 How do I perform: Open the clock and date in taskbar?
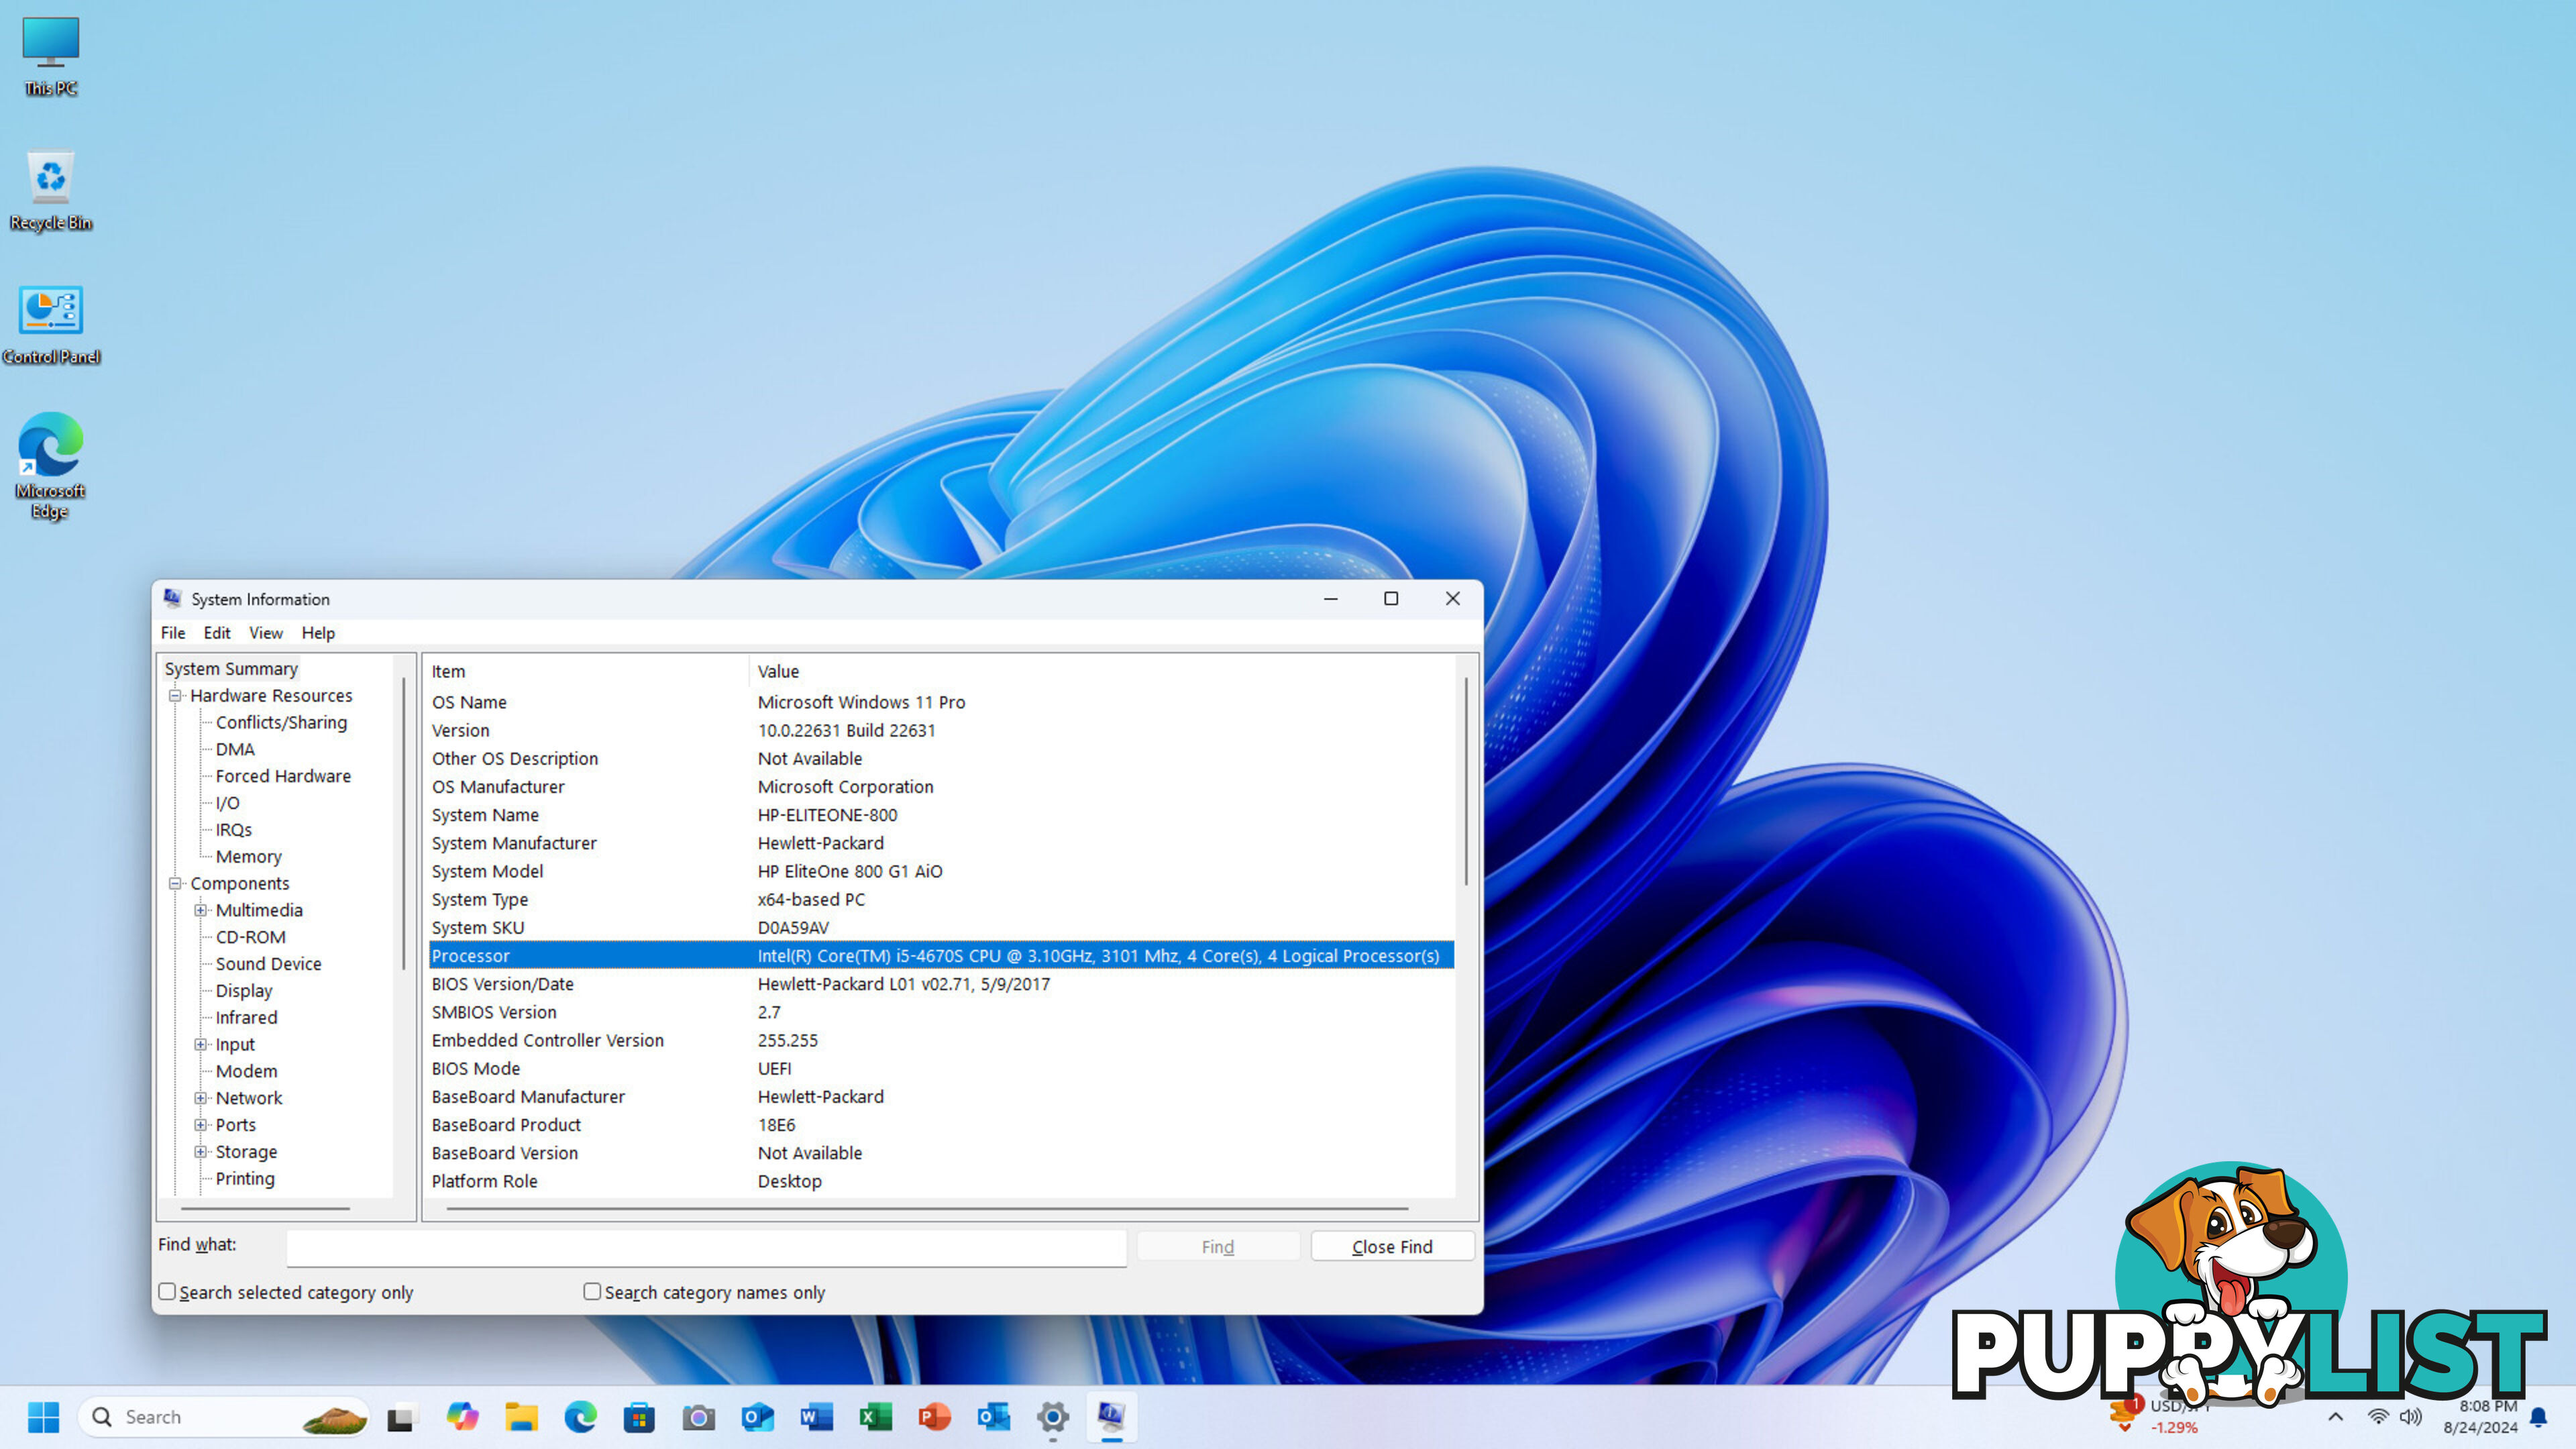point(2480,1417)
